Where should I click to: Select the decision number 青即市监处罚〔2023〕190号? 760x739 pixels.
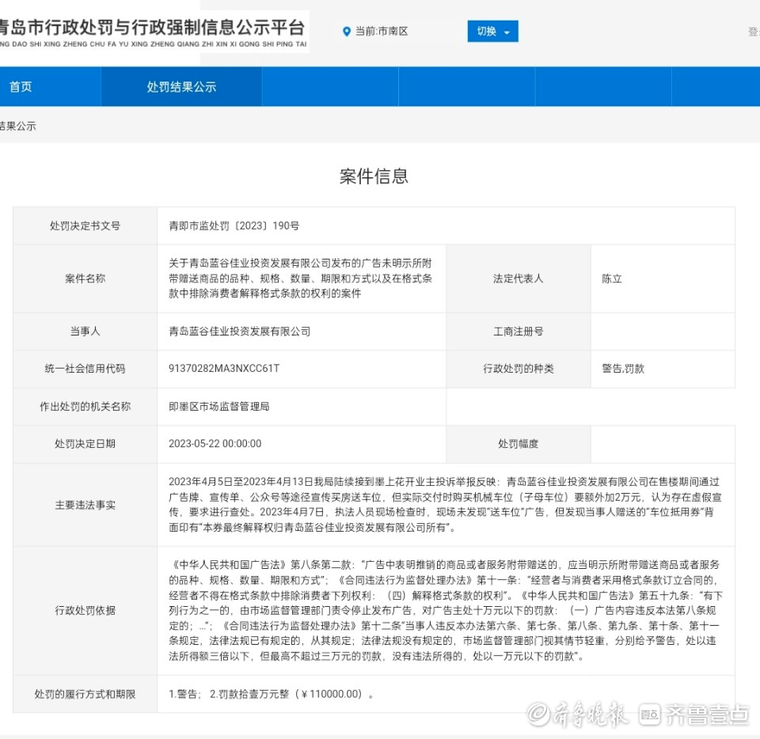pos(234,226)
